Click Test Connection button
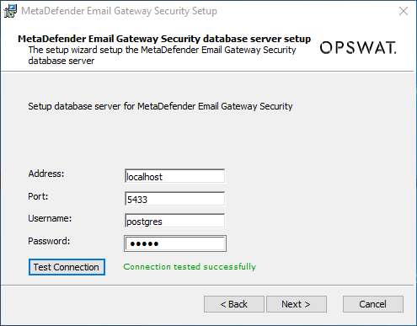417x326 pixels. click(x=67, y=267)
